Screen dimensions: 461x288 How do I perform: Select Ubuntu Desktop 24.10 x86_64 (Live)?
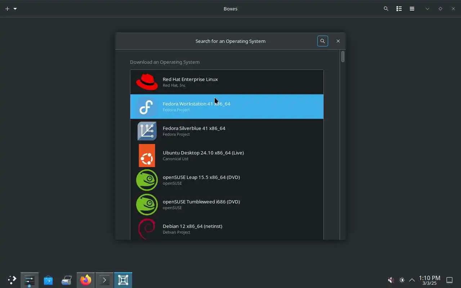[227, 156]
